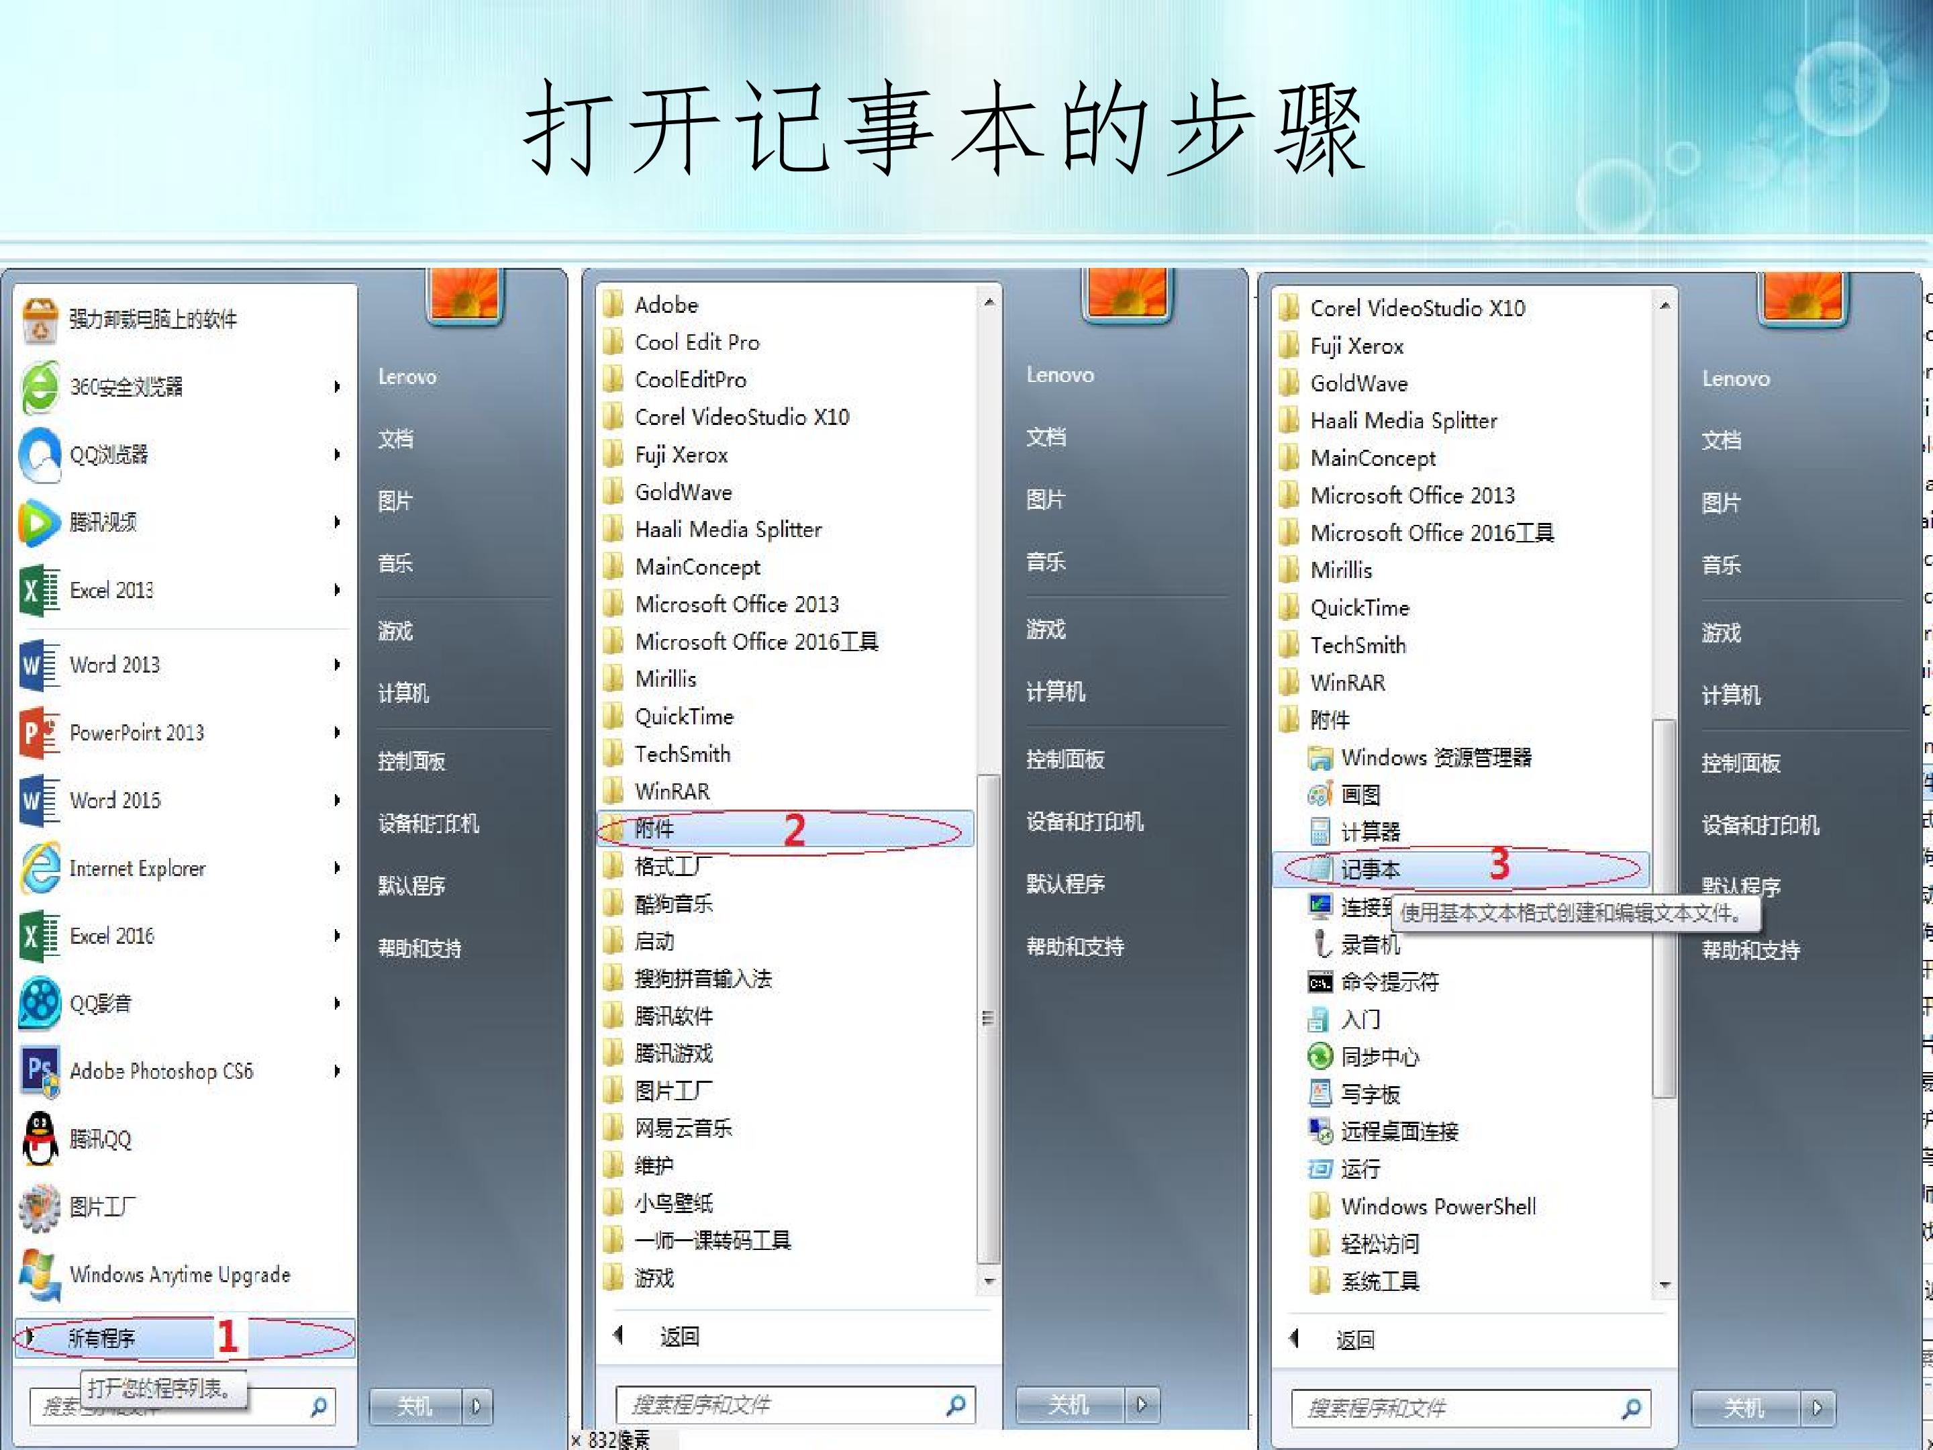Launch Word 2013 from its icon
Image resolution: width=1933 pixels, height=1450 pixels.
[40, 665]
